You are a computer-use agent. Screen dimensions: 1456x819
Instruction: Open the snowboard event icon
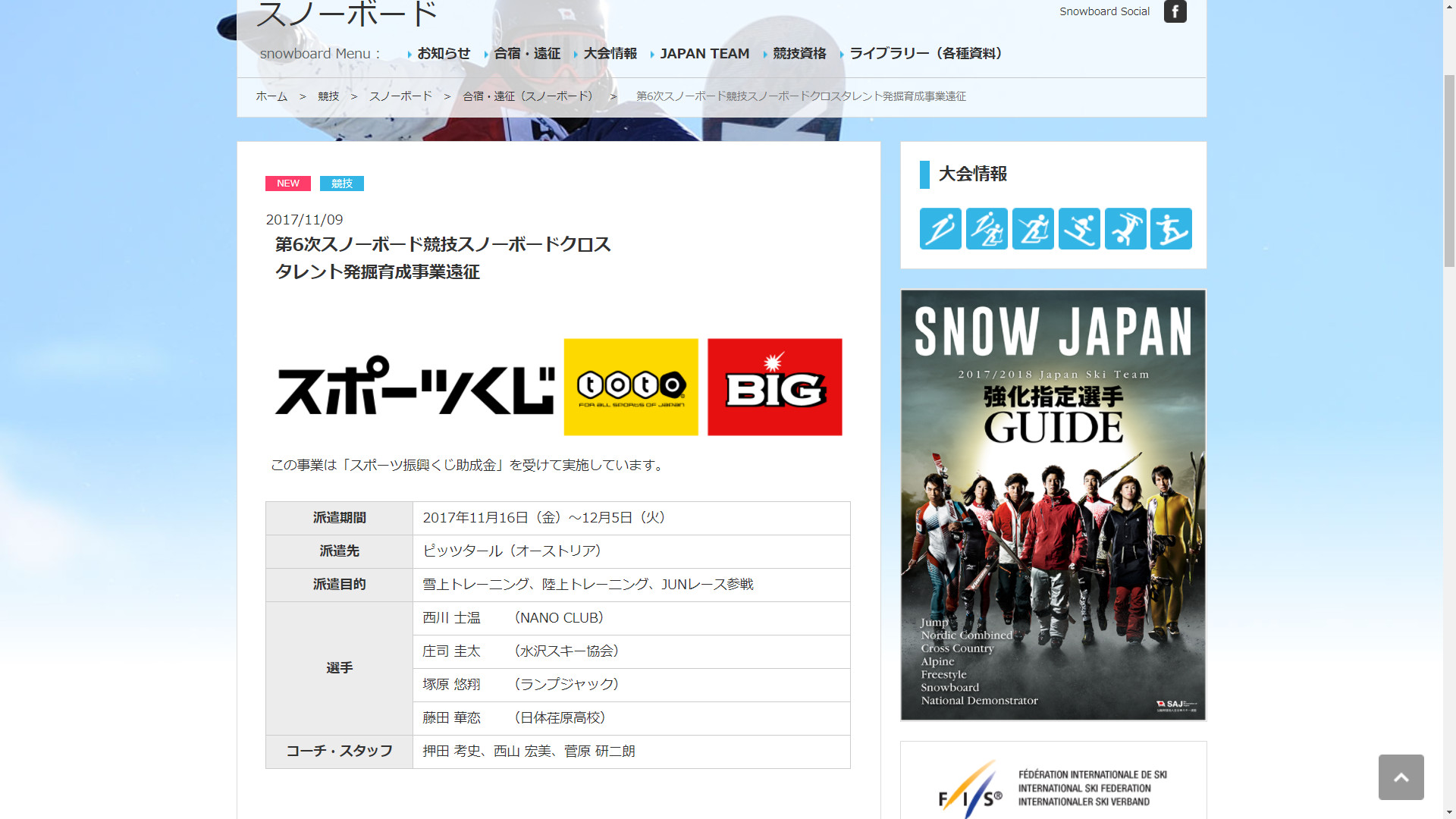click(x=1171, y=228)
